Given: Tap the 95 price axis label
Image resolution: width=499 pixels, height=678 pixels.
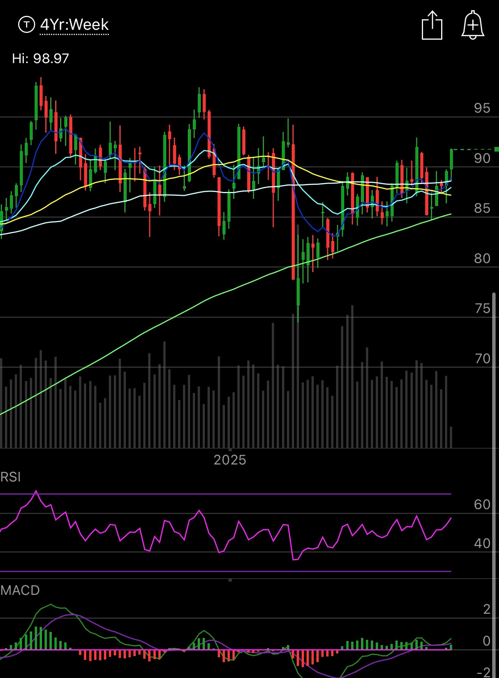Looking at the screenshot, I should coord(482,108).
